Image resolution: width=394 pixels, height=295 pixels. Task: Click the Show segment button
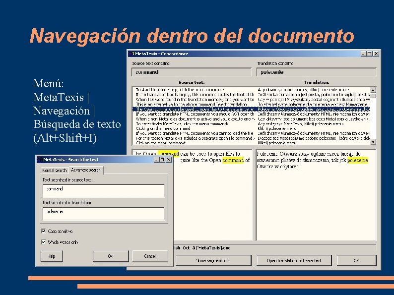pos(213,261)
